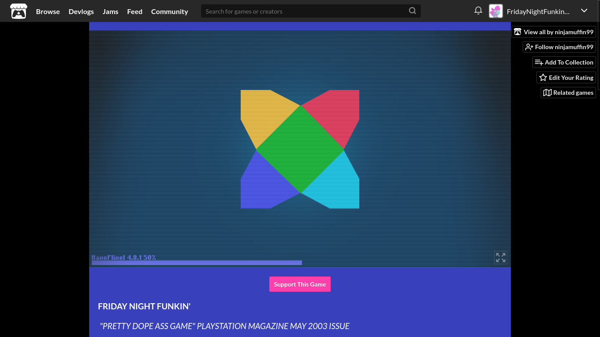Viewport: 600px width, 337px height.
Task: Expand the account dropdown arrow
Action: (x=584, y=11)
